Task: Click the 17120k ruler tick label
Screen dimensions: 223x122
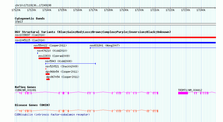Action: pyautogui.click(x=16, y=10)
